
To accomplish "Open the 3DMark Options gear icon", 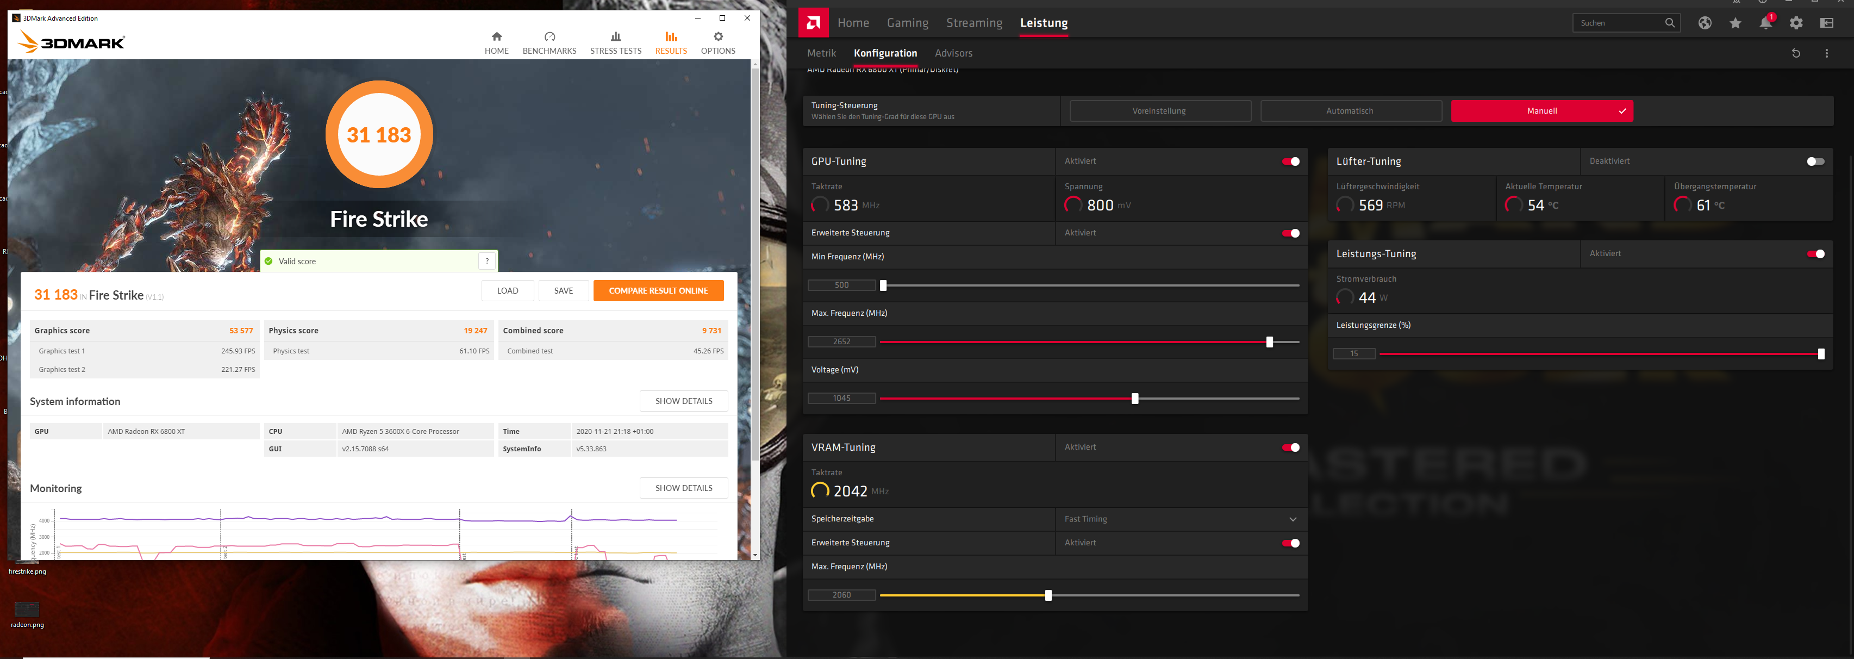I will pyautogui.click(x=717, y=37).
